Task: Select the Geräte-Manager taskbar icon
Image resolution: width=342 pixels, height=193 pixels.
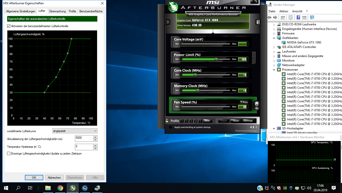Action: pyautogui.click(x=97, y=188)
